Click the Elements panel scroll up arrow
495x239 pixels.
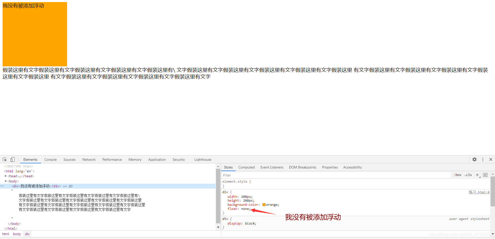pos(218,166)
